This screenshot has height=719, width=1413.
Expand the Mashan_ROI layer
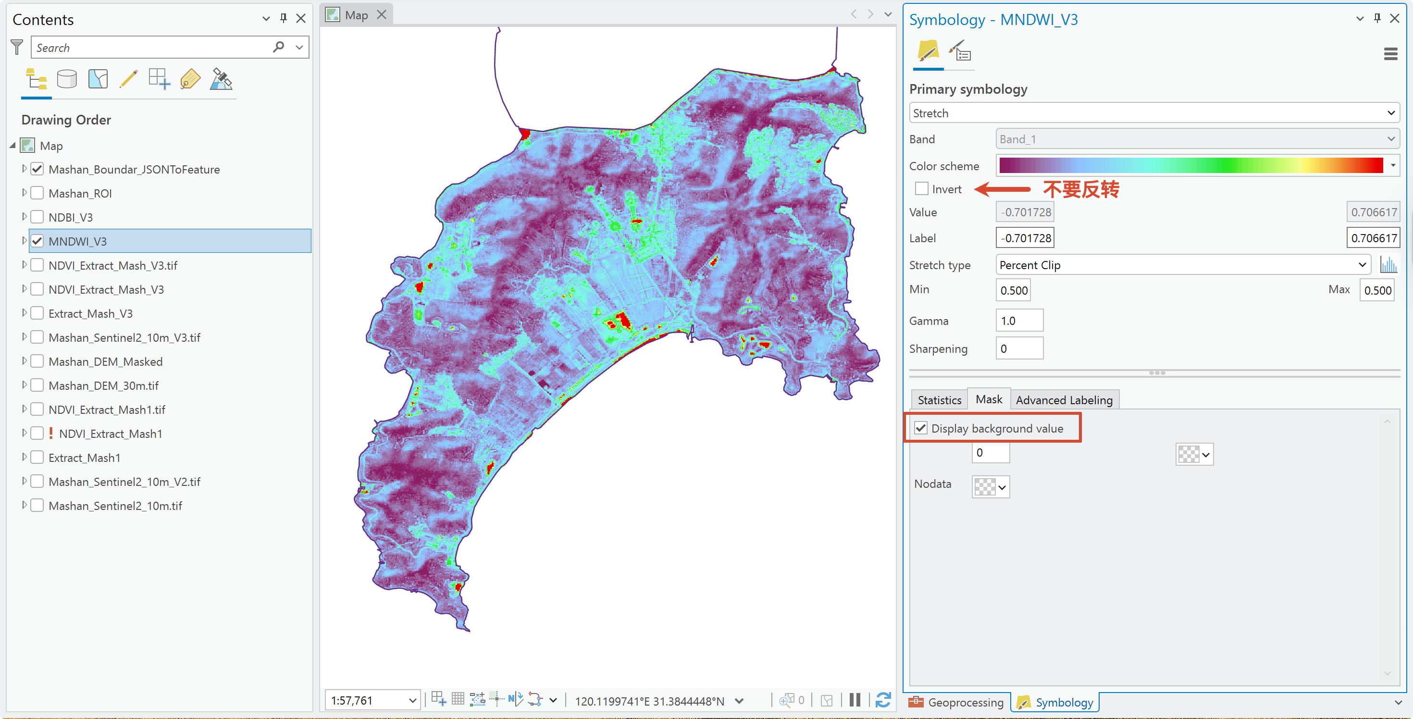pos(24,193)
